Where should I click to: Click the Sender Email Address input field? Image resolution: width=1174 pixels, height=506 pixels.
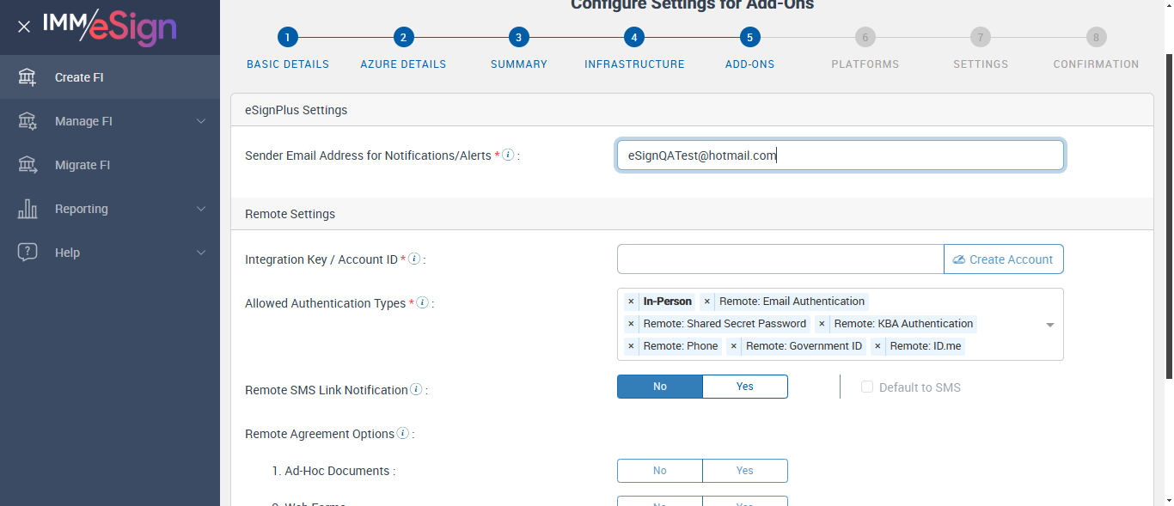pyautogui.click(x=841, y=155)
